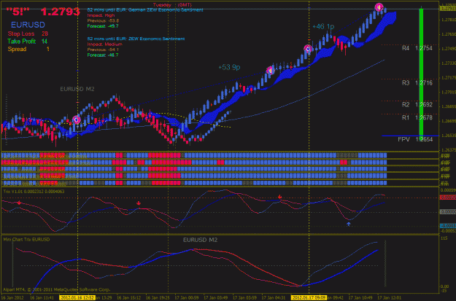
Task: Click the pink signal marker under the +46.1p label
Action: tap(308, 49)
